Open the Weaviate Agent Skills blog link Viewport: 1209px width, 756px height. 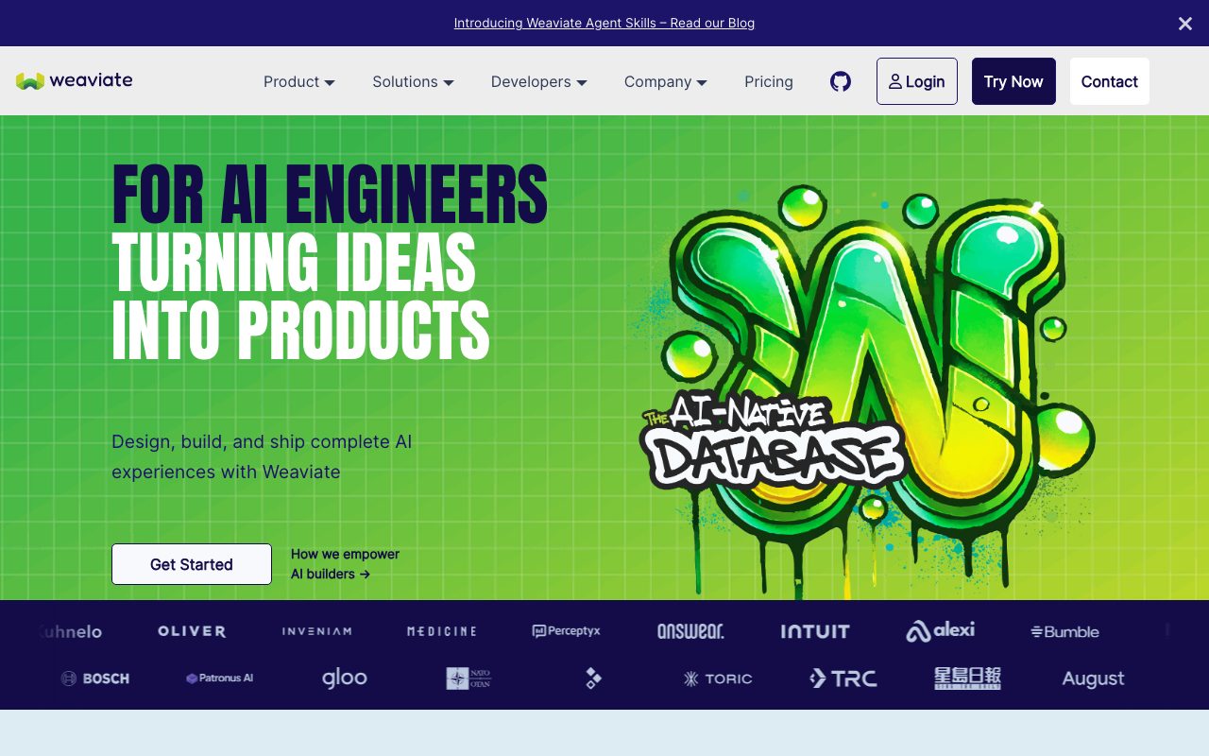pyautogui.click(x=604, y=23)
